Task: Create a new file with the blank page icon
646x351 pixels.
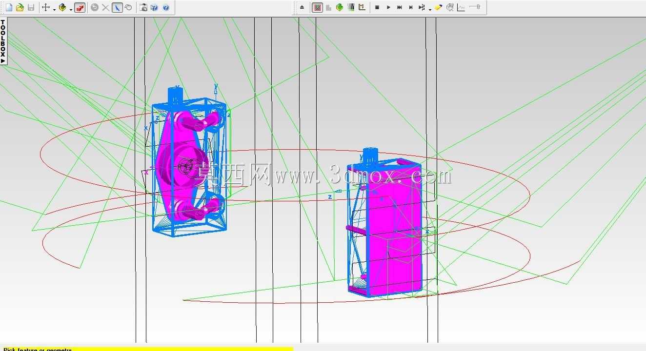Action: tap(9, 7)
